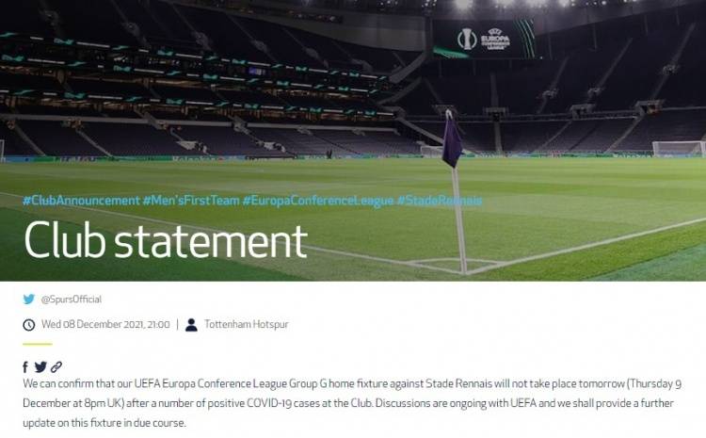Image resolution: width=706 pixels, height=438 pixels.
Task: Click the Twitter bird beside @SpursOfficial
Action: pos(29,300)
